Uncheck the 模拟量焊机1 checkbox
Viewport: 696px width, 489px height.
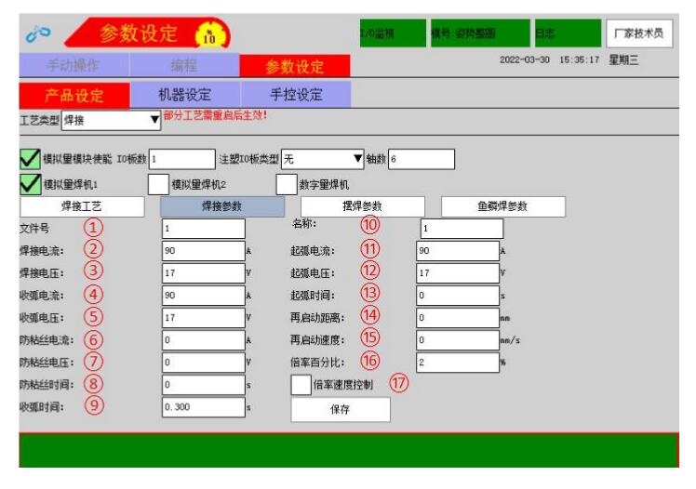pyautogui.click(x=30, y=184)
